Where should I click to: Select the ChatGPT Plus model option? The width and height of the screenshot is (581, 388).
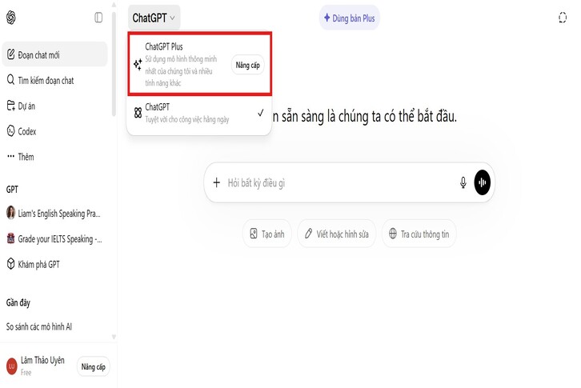point(200,64)
